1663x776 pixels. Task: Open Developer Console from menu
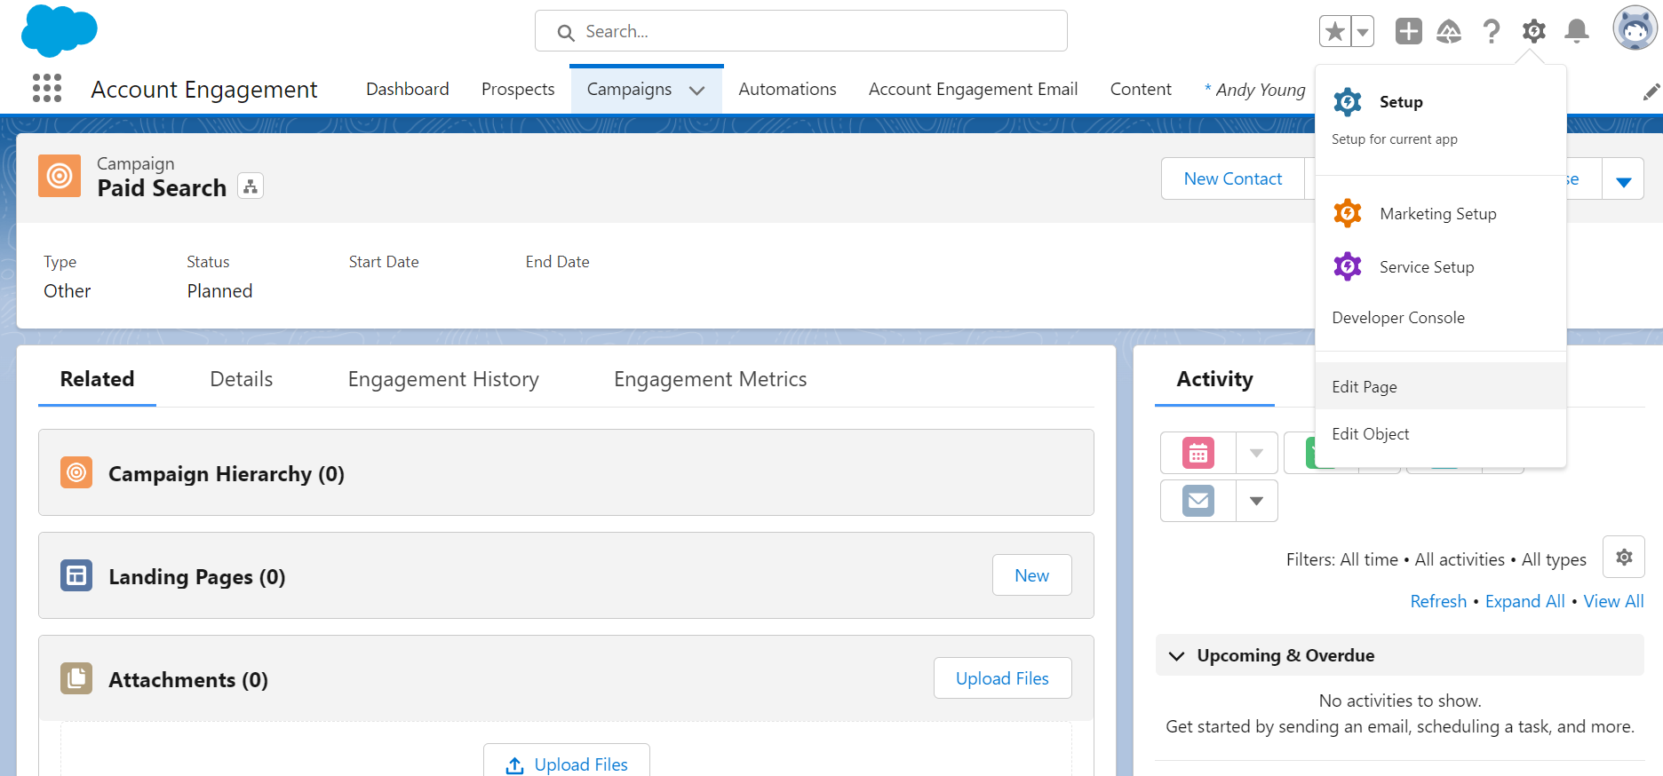pyautogui.click(x=1440, y=317)
